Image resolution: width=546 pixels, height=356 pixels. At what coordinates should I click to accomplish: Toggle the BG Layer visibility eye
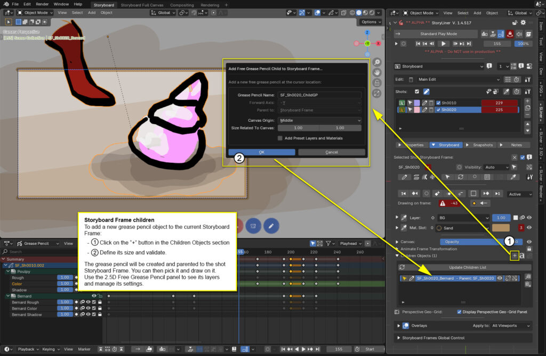(529, 218)
